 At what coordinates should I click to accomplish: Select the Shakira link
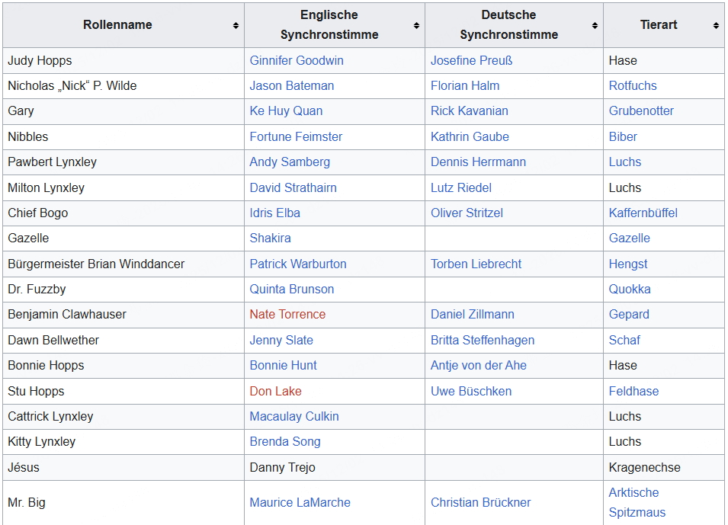pos(270,238)
